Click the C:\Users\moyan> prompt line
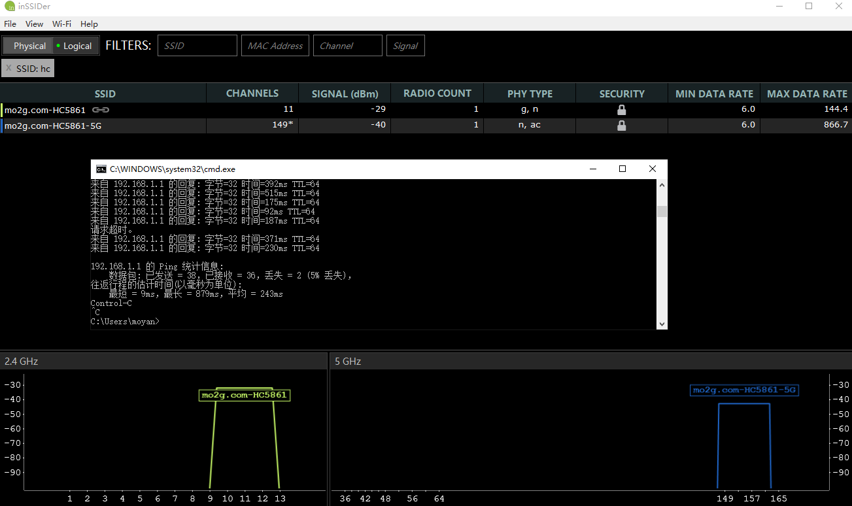This screenshot has width=852, height=506. 125,322
